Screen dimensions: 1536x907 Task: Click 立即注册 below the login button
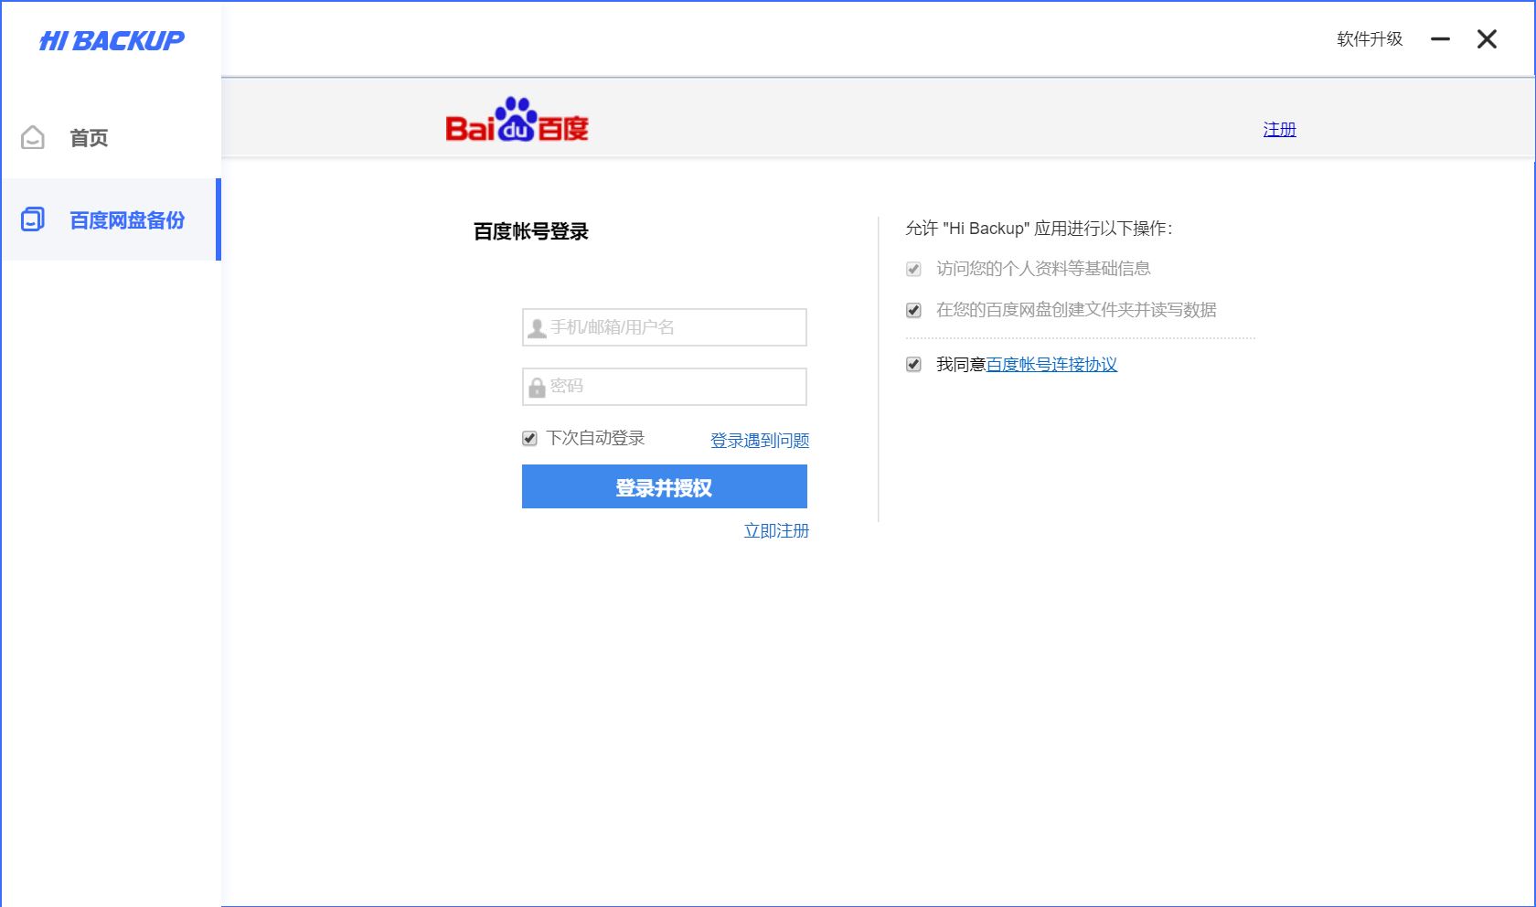(775, 530)
